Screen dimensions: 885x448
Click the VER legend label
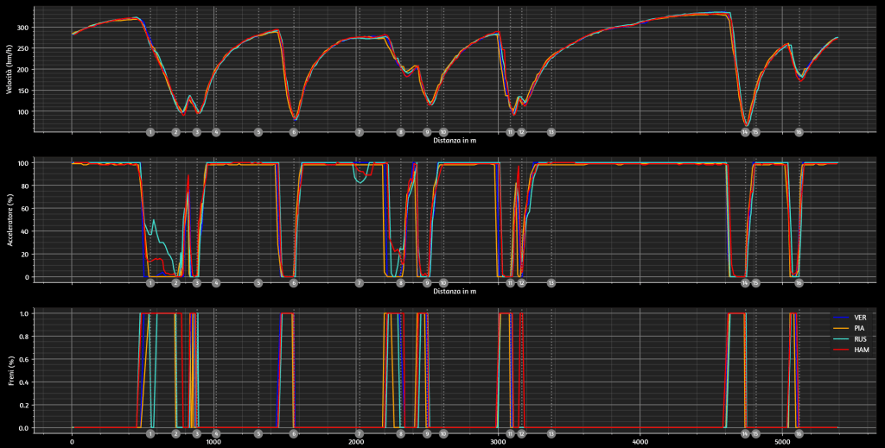pos(860,318)
